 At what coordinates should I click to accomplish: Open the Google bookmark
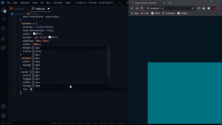tap(182, 13)
